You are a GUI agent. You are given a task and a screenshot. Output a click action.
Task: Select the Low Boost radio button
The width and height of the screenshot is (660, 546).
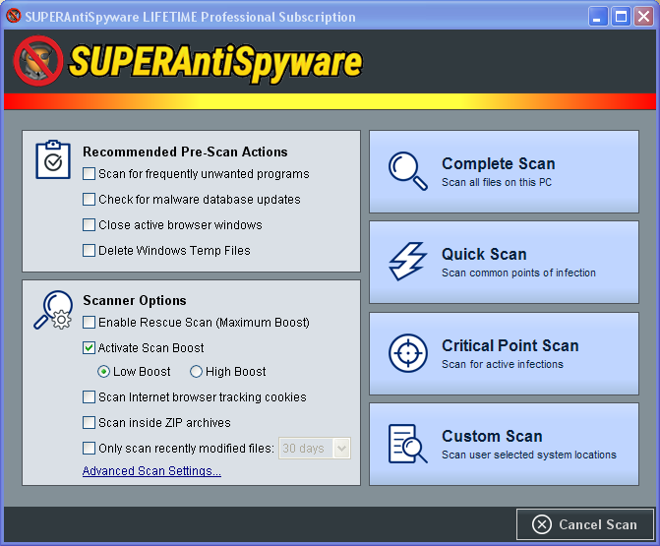click(x=103, y=372)
